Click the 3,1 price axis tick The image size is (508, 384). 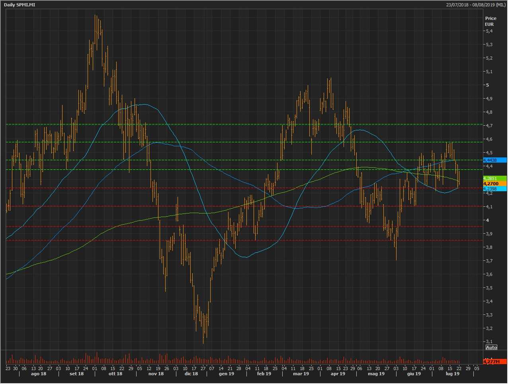coord(489,342)
